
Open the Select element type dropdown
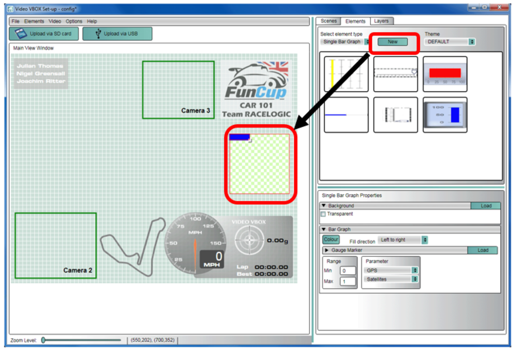(345, 42)
